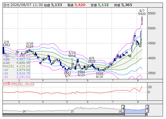The image size is (166, 119).
Task: Click the right range handle arrow in navigator
Action: click(x=147, y=109)
